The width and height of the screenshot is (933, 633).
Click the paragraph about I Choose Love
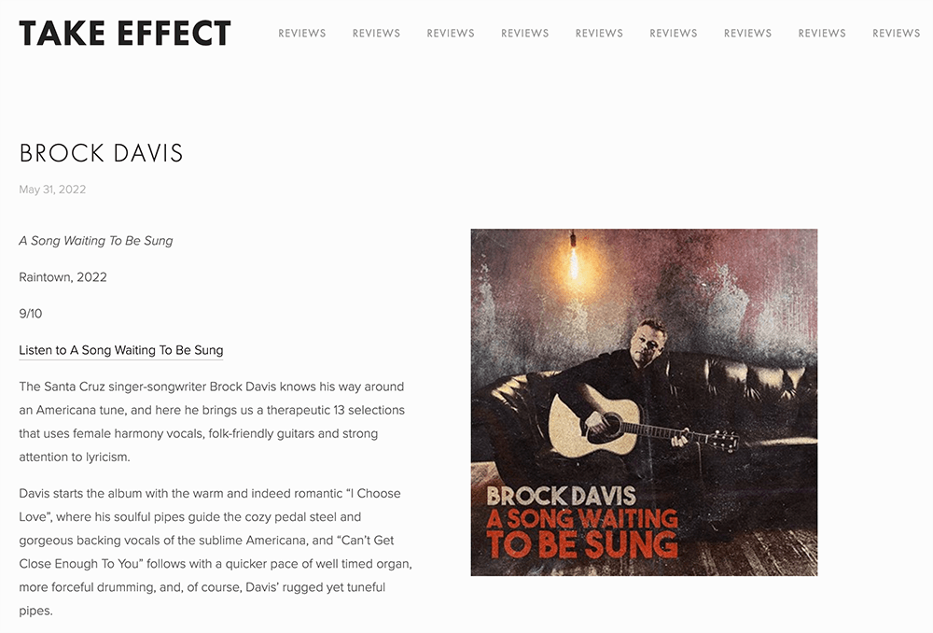click(x=216, y=552)
